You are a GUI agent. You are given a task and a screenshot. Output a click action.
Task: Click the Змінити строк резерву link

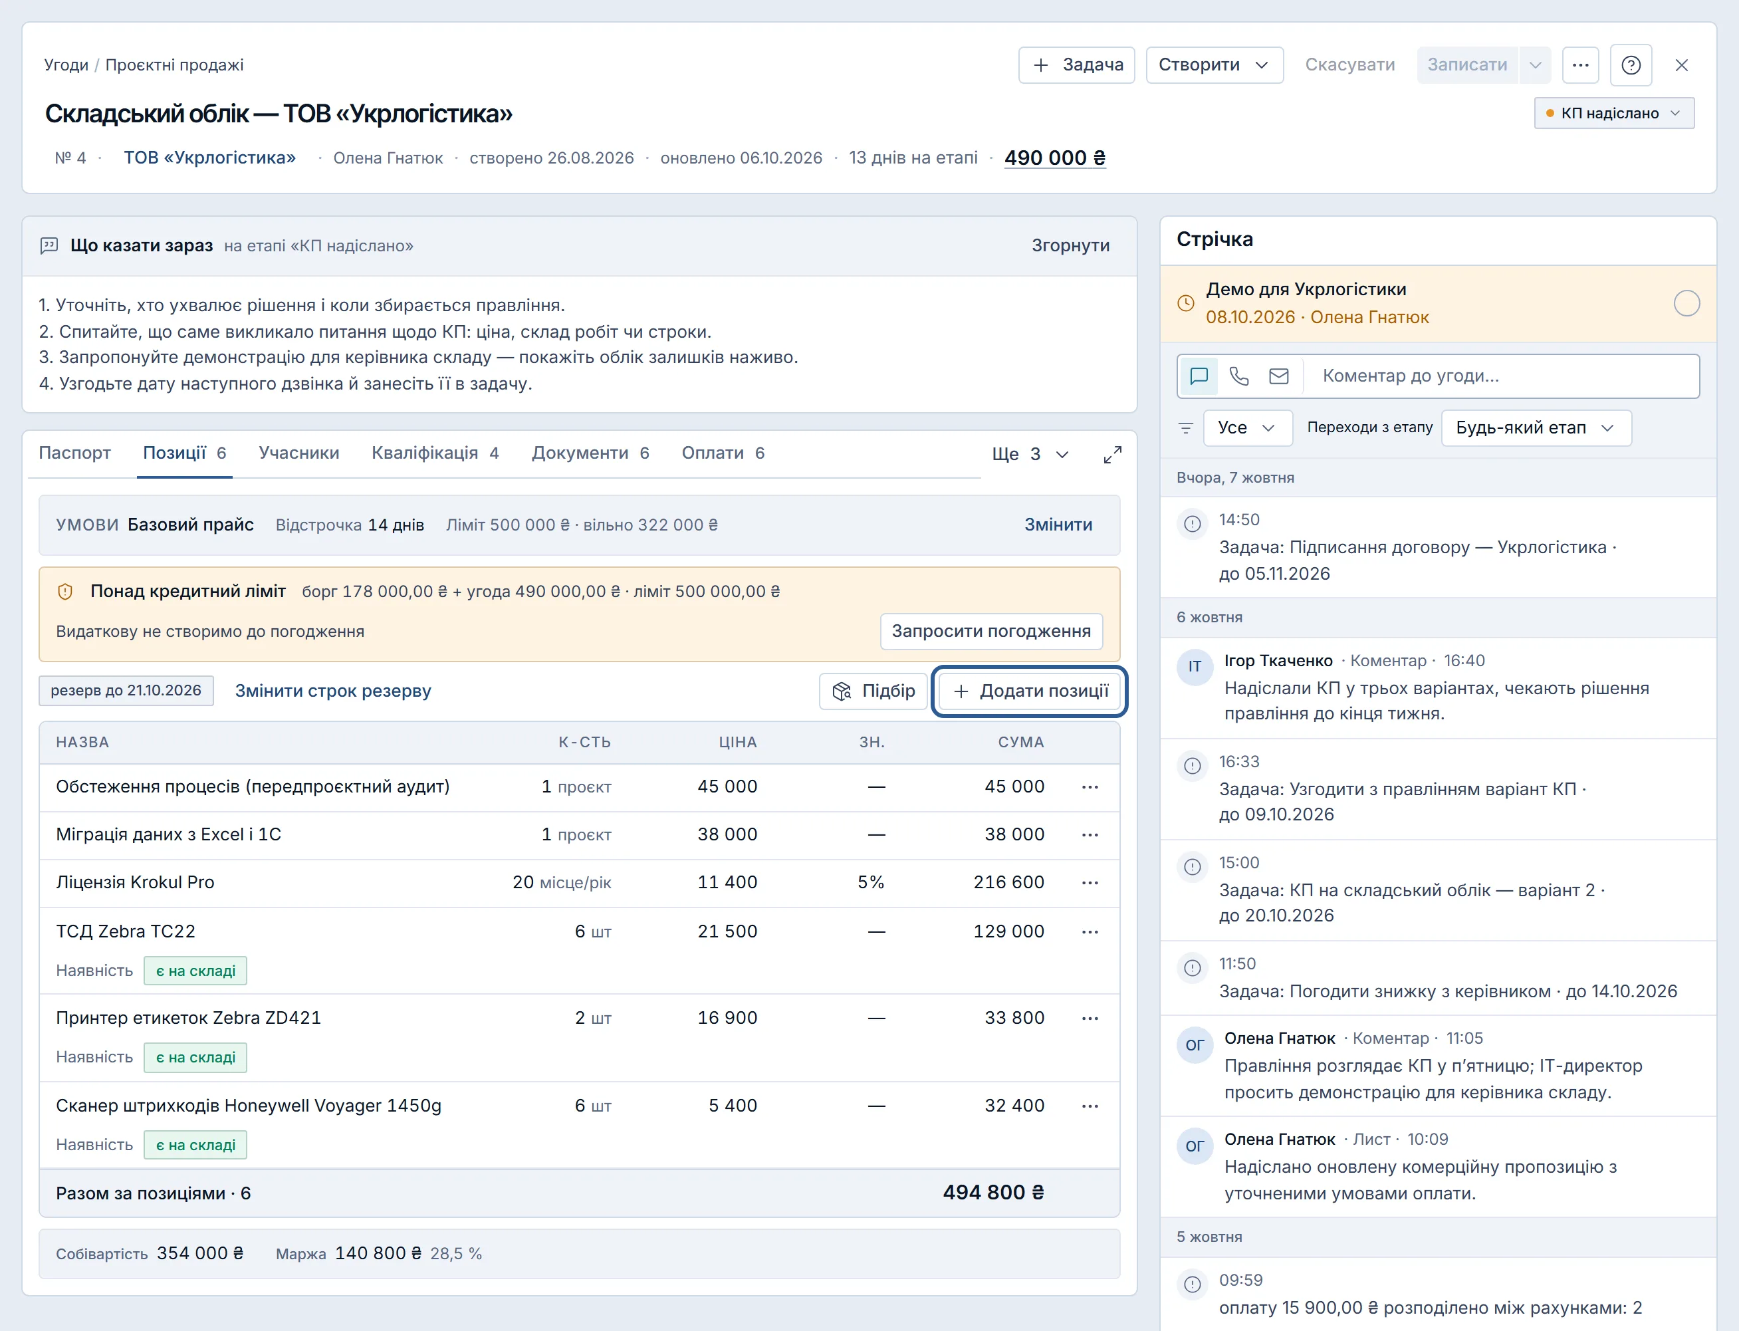[333, 691]
